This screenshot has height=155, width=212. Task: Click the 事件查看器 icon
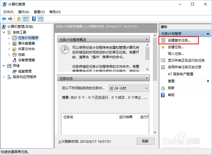[x=15, y=43]
